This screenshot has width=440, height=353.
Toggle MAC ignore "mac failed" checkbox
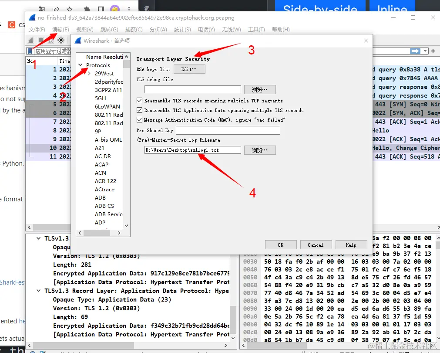coord(139,119)
